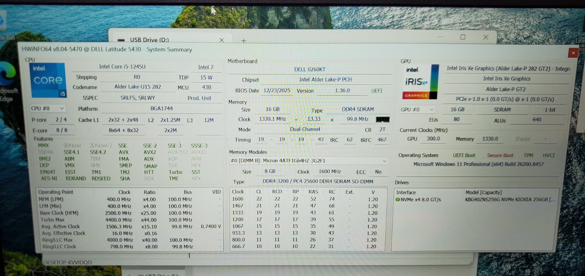This screenshot has width=585, height=276.
Task: Click the Intel Alder Lake-P PCH chipset
Action: (325, 79)
